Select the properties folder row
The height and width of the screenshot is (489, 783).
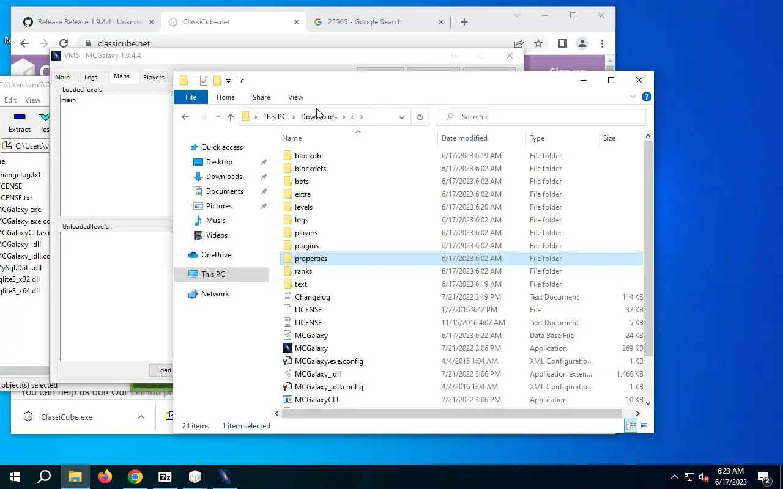[462, 259]
